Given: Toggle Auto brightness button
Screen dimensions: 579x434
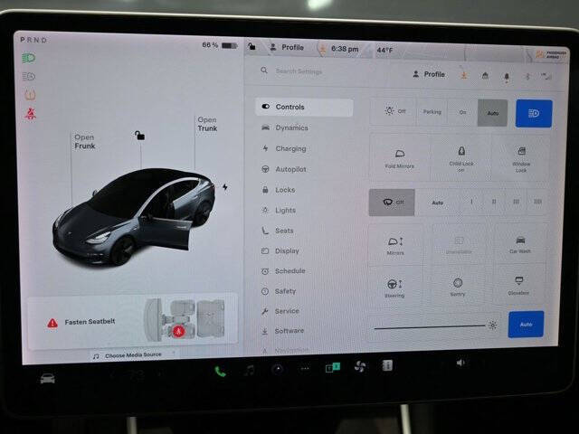Looking at the screenshot, I should point(526,325).
